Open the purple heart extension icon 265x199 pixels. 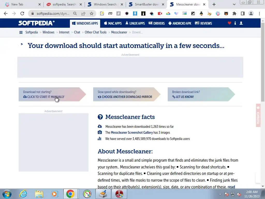(x=176, y=13)
